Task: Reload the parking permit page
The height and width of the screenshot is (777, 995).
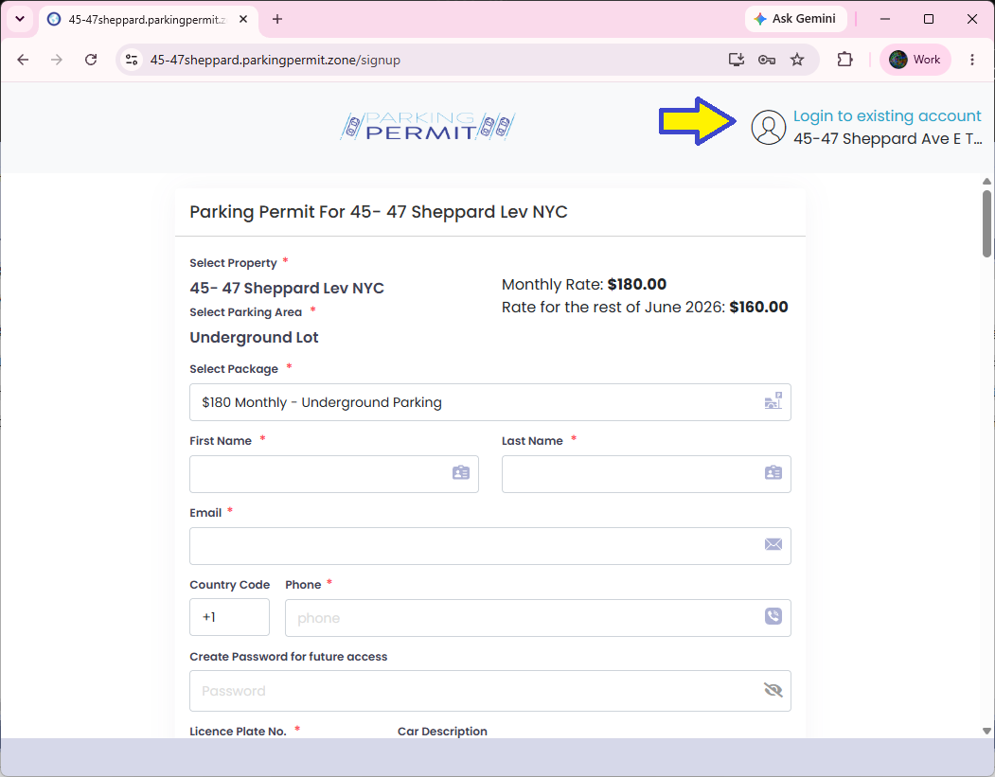Action: (91, 60)
